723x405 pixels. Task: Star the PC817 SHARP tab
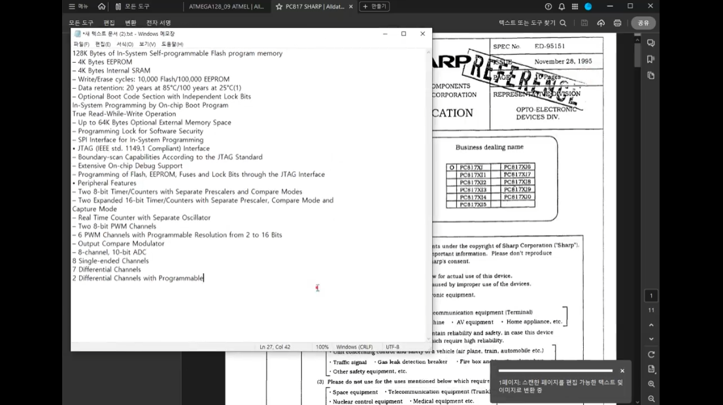tap(279, 7)
